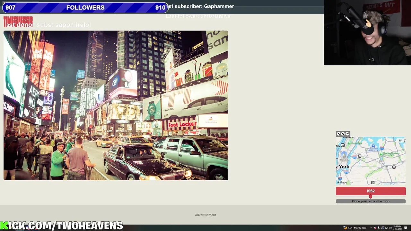Click the enlarge-map arrow icon

coord(338,134)
